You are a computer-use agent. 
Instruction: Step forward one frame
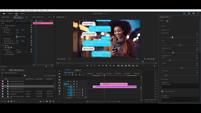(110, 66)
